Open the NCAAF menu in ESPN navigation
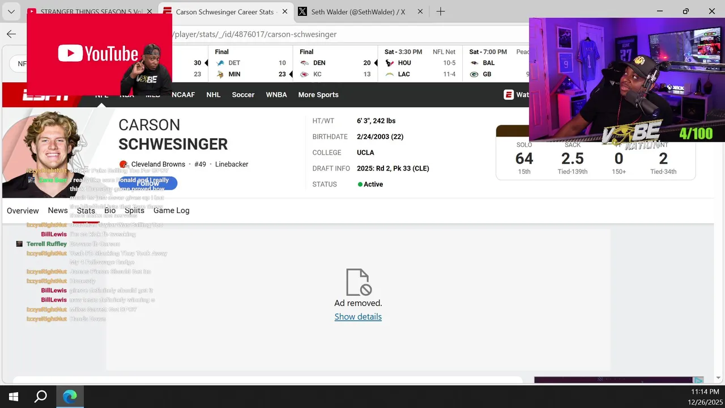Screen dimensions: 725x408 (183, 95)
